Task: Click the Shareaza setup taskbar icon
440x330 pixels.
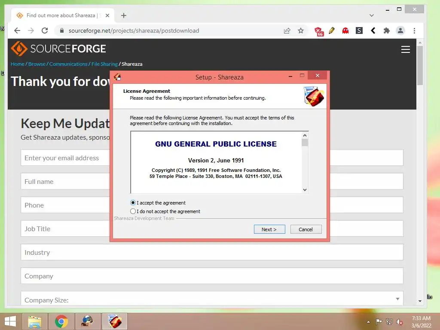Action: point(114,321)
